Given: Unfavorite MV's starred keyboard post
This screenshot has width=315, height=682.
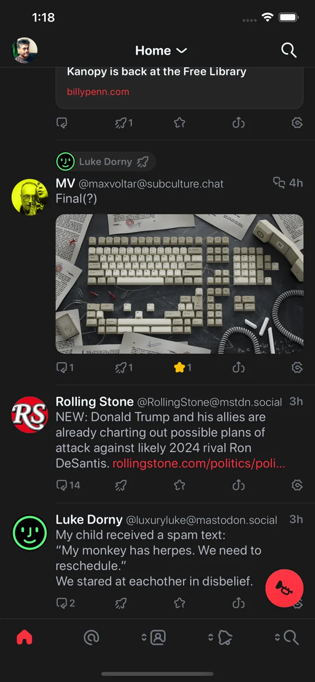Looking at the screenshot, I should 180,368.
